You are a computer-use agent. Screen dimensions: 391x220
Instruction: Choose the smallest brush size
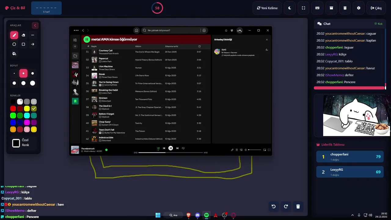14,73
